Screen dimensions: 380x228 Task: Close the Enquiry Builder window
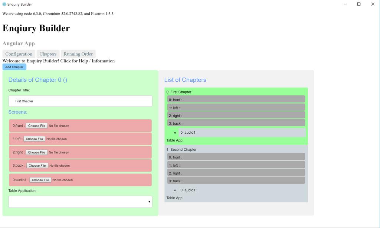(373, 4)
